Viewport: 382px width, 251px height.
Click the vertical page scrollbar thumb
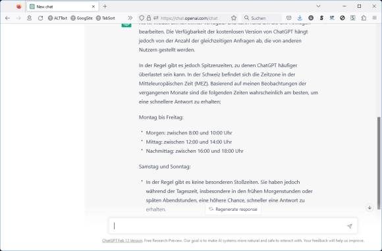click(379, 163)
